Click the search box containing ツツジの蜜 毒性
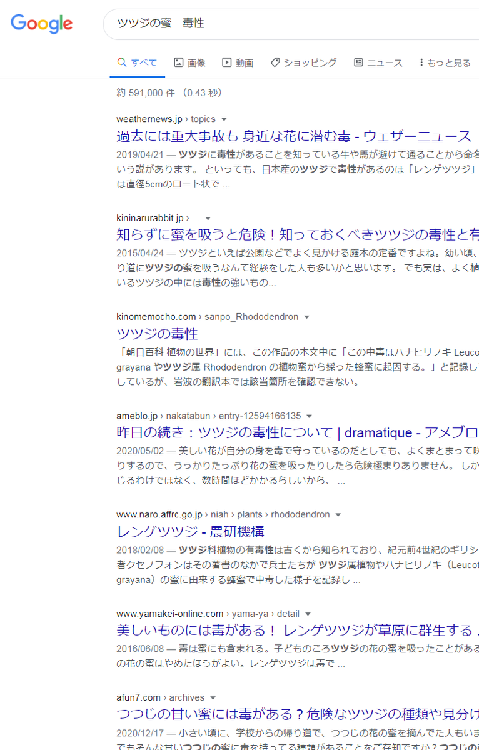This screenshot has width=479, height=750. point(291,24)
